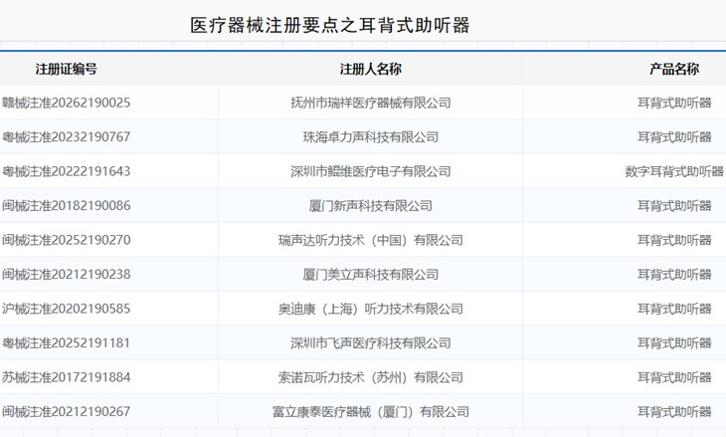Viewport: 726px width, 437px height.
Task: Click the 注册证编号 column header
Action: click(67, 69)
